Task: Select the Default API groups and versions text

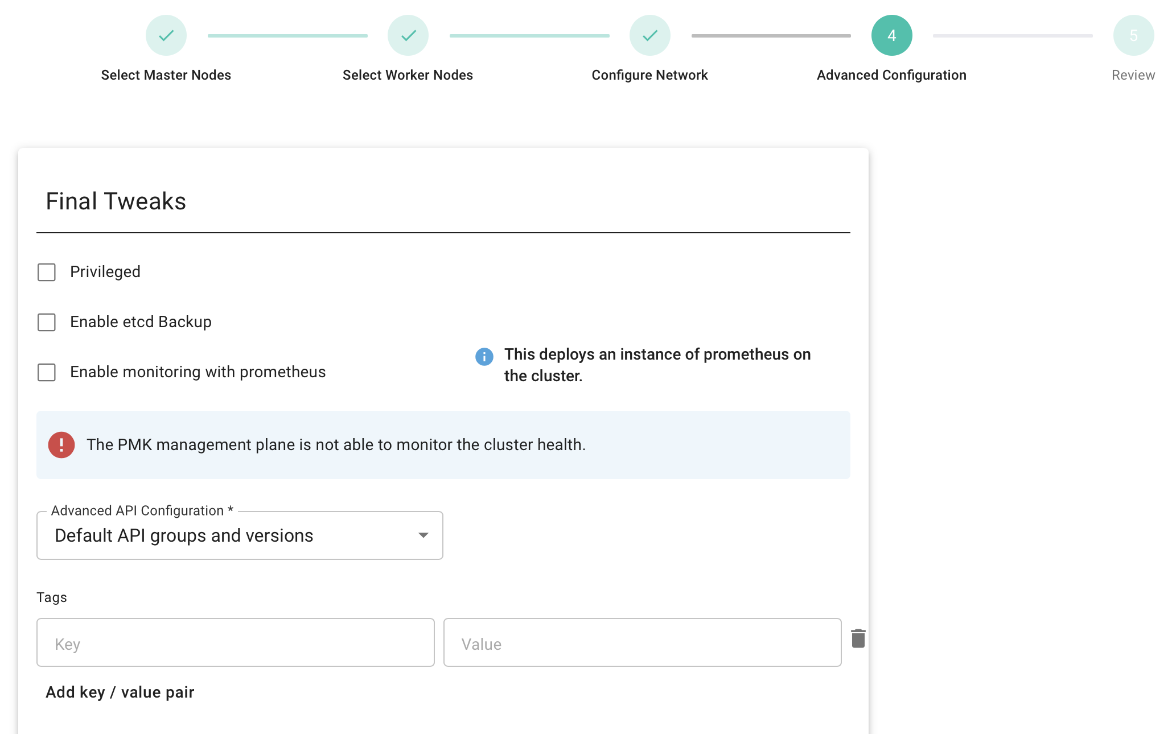Action: pos(184,535)
